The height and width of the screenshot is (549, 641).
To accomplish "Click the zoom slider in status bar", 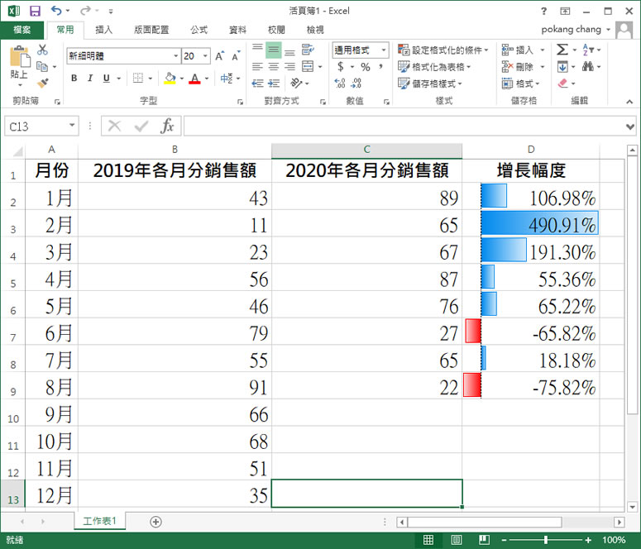I will pos(545,540).
